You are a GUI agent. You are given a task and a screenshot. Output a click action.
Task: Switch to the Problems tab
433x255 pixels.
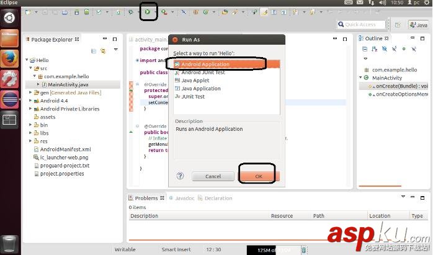(146, 198)
